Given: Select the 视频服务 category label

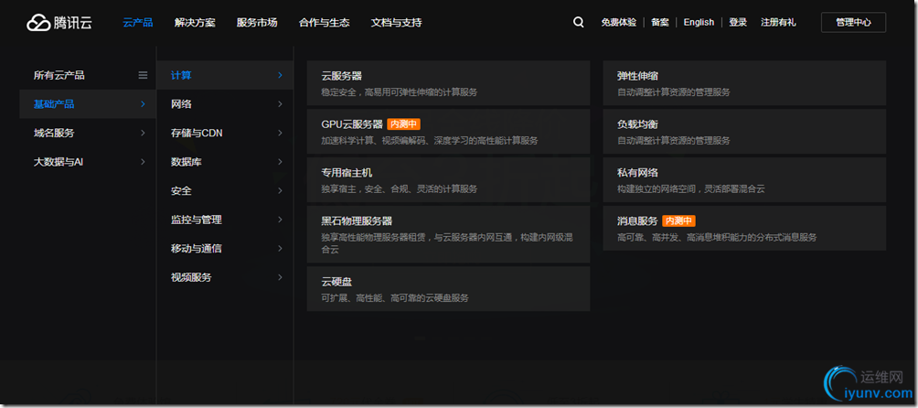Looking at the screenshot, I should click(191, 277).
